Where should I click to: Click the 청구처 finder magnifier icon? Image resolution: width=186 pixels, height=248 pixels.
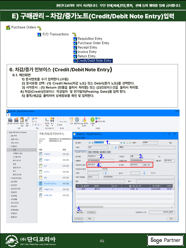click(142, 173)
